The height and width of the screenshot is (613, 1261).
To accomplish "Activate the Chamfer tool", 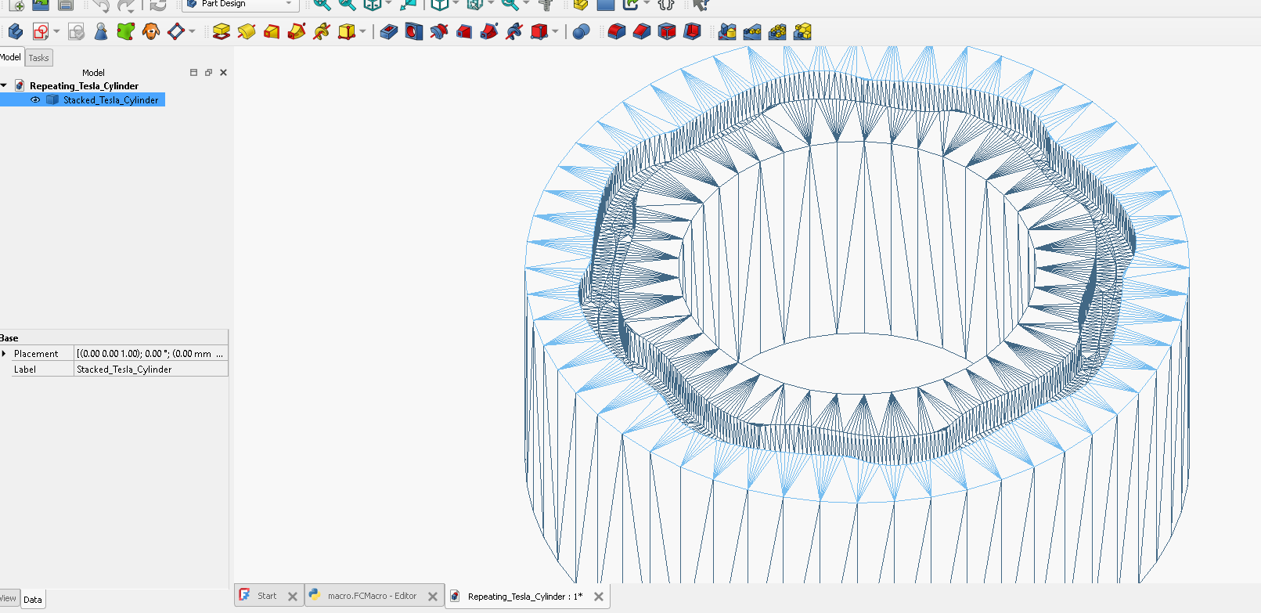I will point(642,32).
